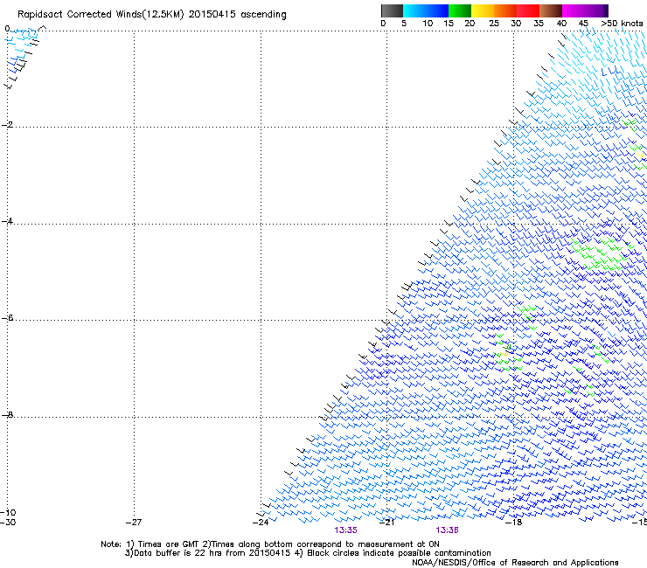Click the -10 latitude axis label
Viewport: 647px width, 568px height.
[x=8, y=513]
